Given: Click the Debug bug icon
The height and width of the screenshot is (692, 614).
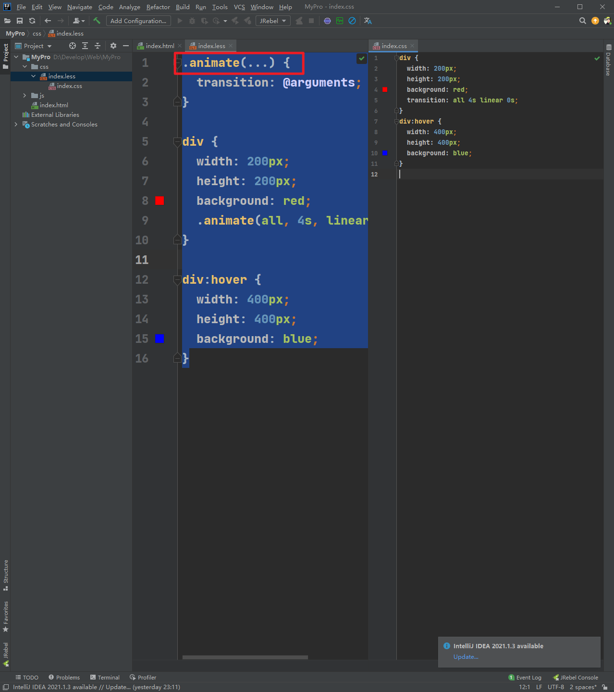Looking at the screenshot, I should coord(192,21).
